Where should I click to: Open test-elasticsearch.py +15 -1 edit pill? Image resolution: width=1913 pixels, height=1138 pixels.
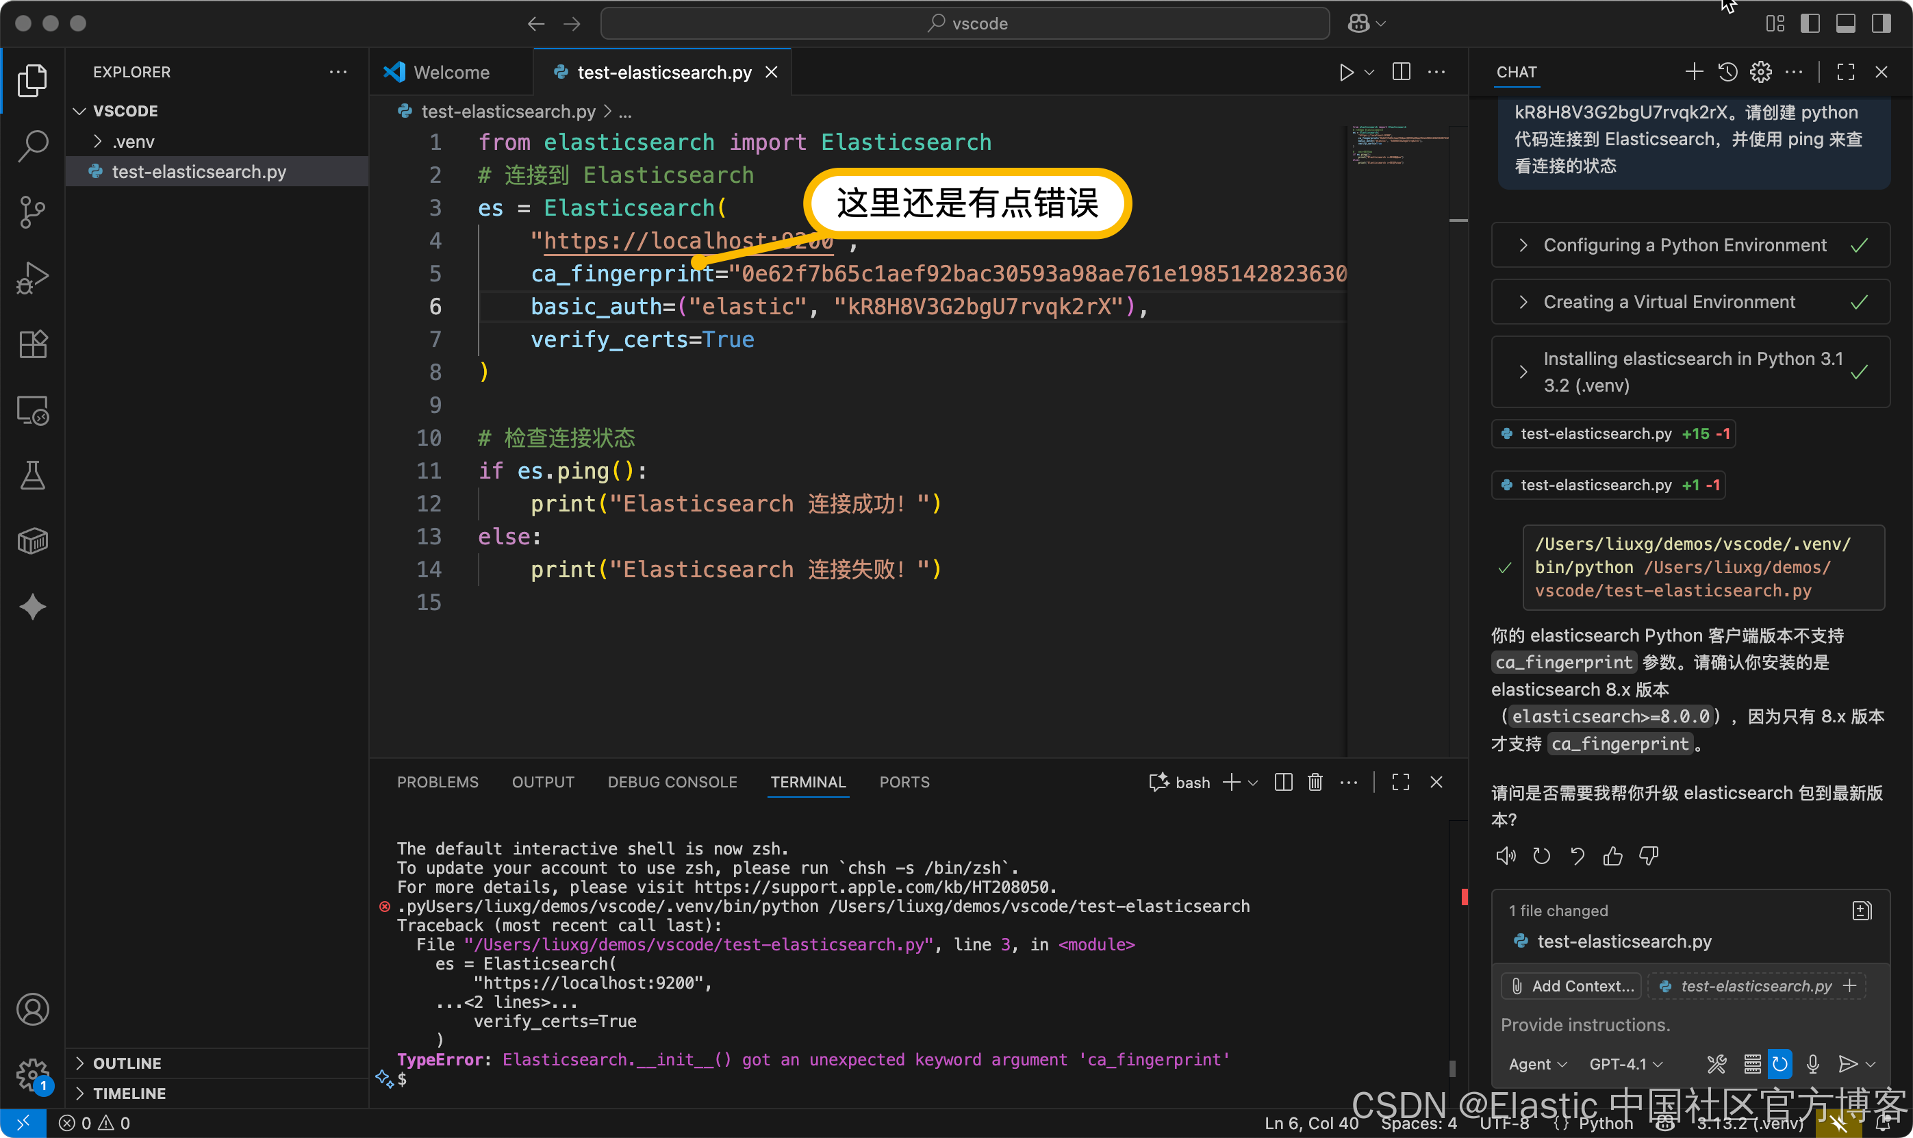pos(1613,434)
